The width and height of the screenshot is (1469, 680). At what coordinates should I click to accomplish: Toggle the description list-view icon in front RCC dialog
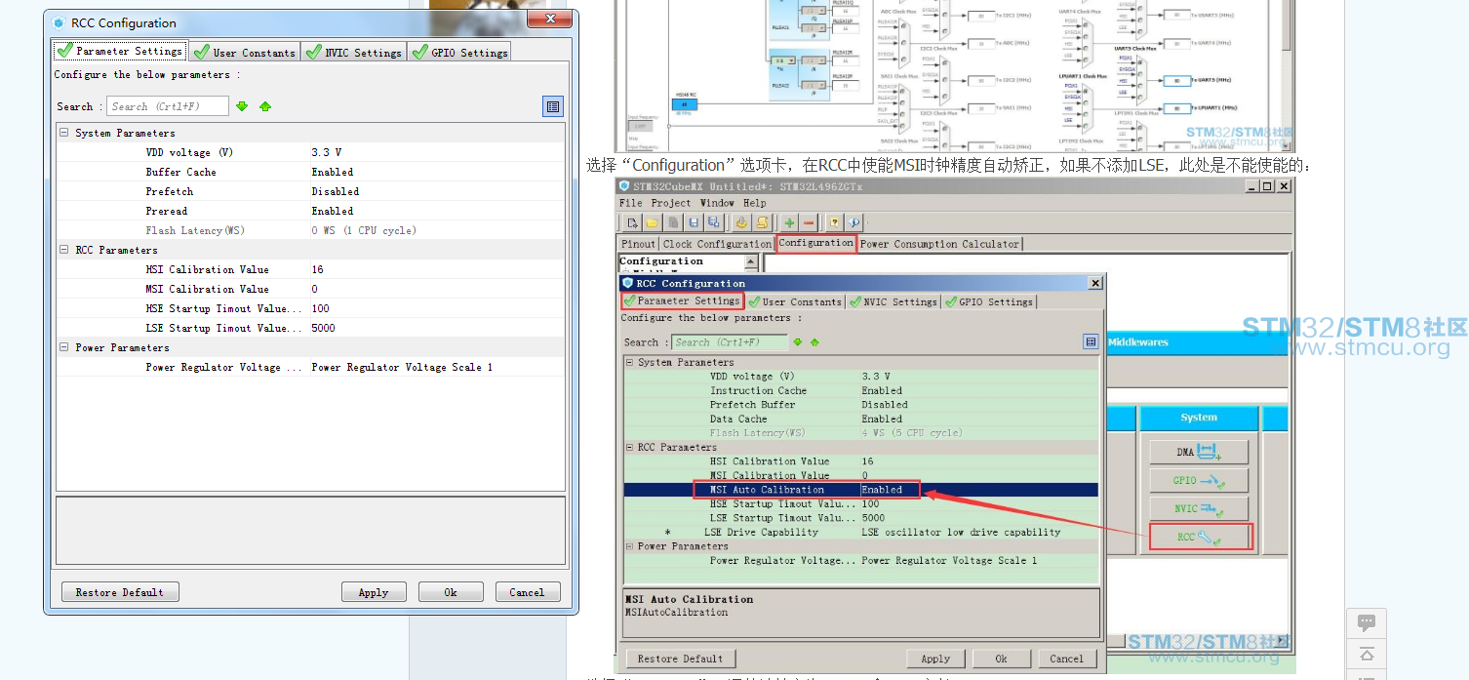coord(553,106)
